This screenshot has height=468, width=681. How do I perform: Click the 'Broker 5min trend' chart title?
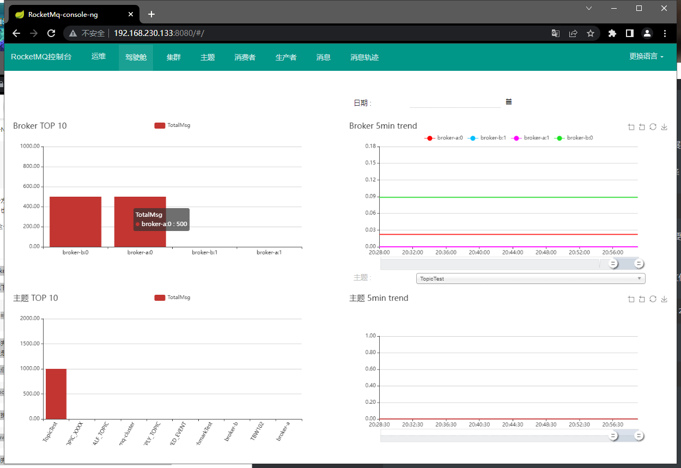pos(383,126)
